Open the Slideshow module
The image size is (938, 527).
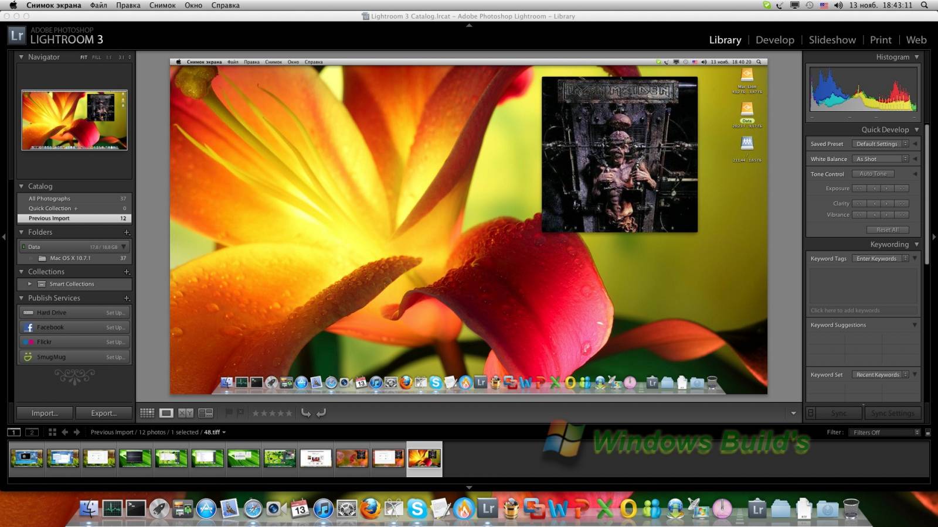(x=832, y=40)
